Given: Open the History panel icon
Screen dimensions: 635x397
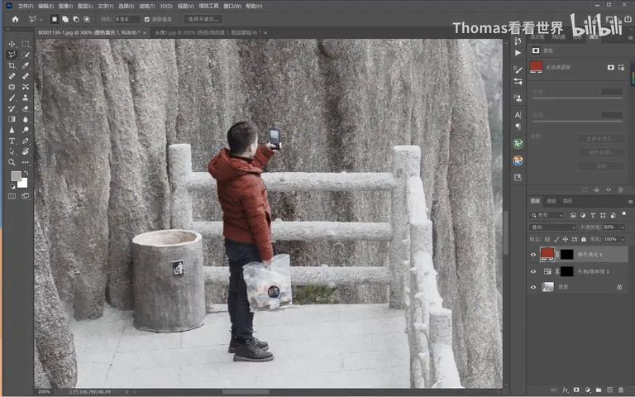Looking at the screenshot, I should pyautogui.click(x=518, y=41).
